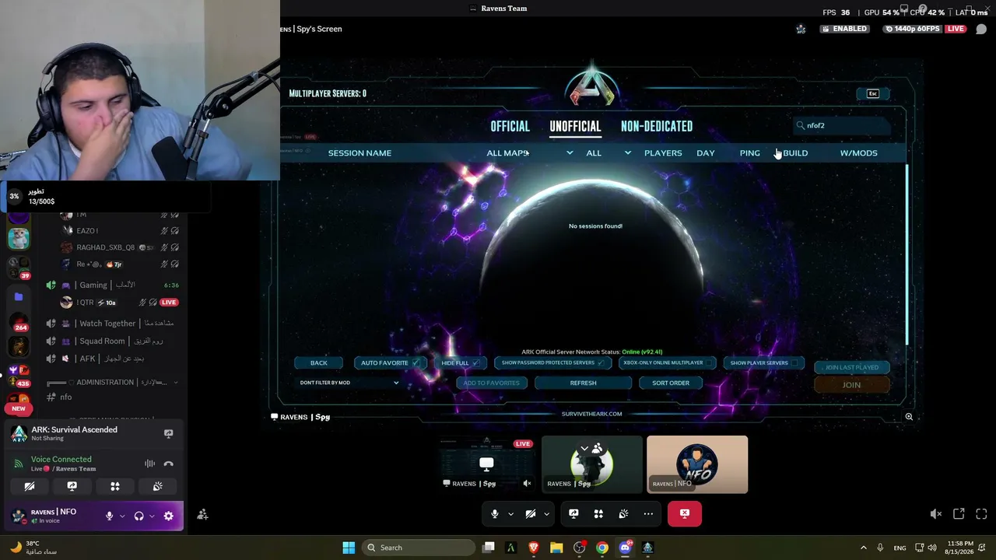
Task: Mute the stream volume speaker icon
Action: click(x=936, y=514)
